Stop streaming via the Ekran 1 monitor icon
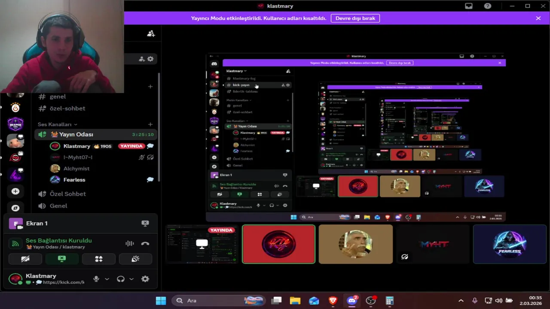The image size is (550, 309). [145, 223]
